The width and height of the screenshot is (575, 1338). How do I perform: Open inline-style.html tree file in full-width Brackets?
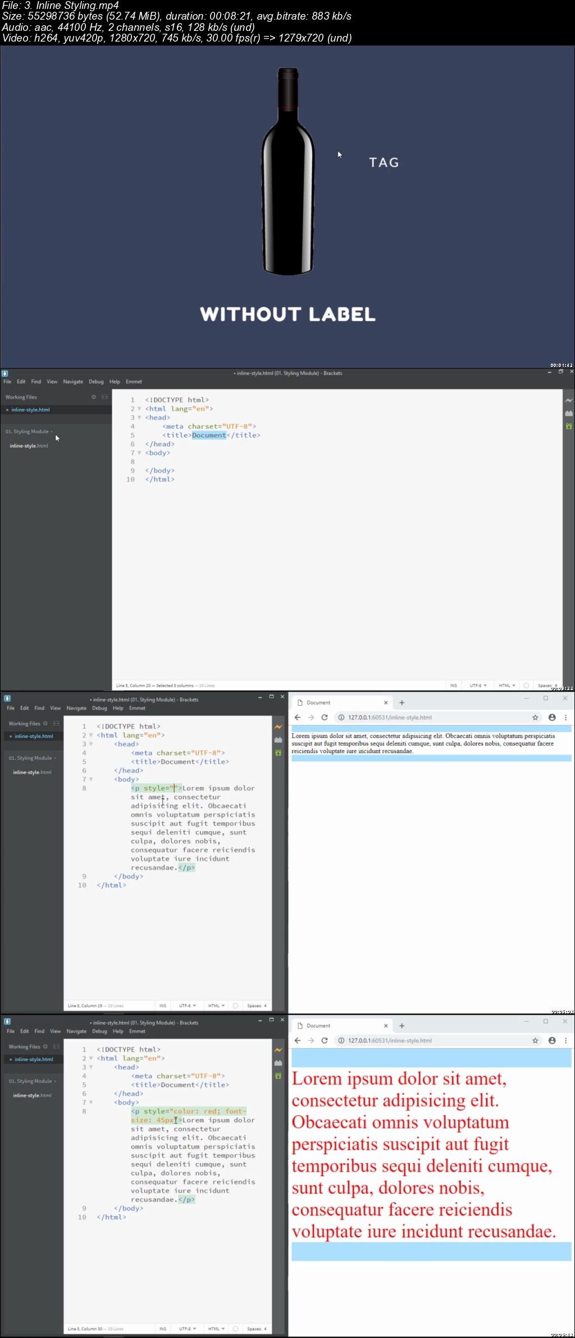click(29, 446)
